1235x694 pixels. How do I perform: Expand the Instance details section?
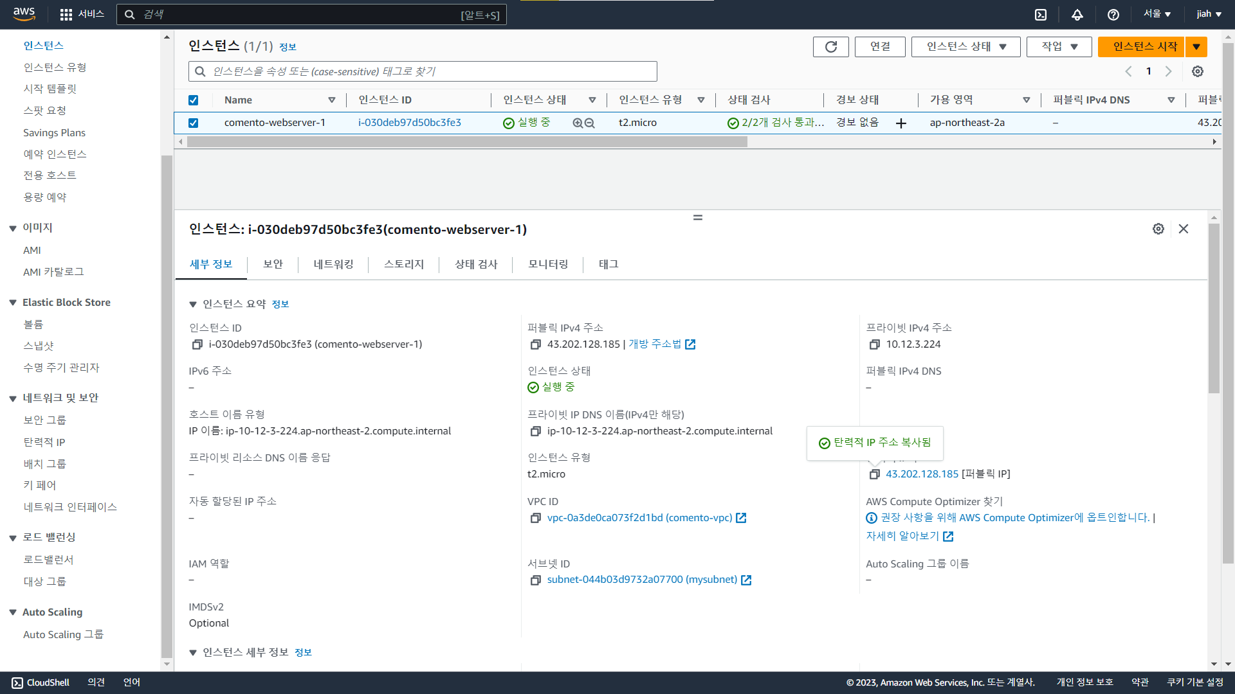[x=193, y=653]
